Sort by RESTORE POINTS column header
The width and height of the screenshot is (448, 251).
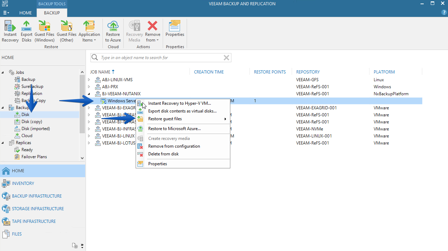(270, 72)
